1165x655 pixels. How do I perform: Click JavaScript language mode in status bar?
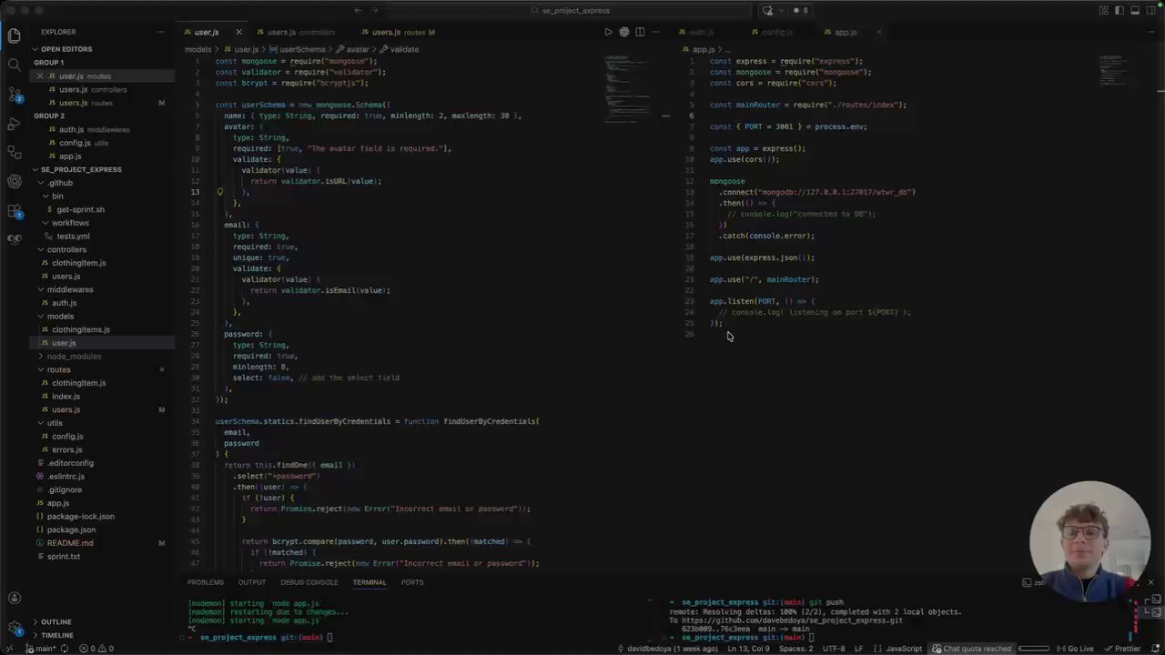(x=904, y=649)
